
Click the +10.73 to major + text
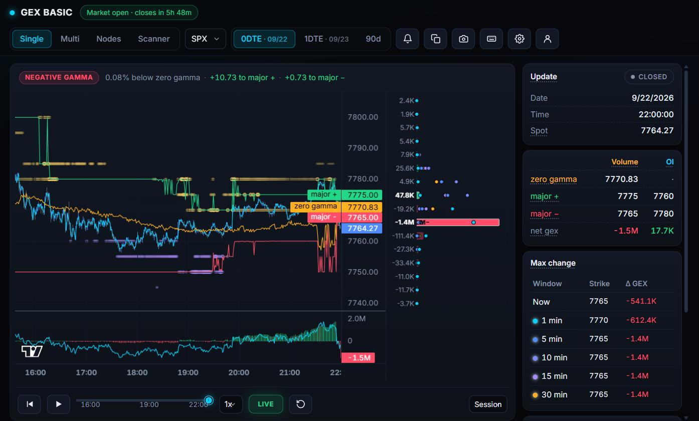(242, 78)
